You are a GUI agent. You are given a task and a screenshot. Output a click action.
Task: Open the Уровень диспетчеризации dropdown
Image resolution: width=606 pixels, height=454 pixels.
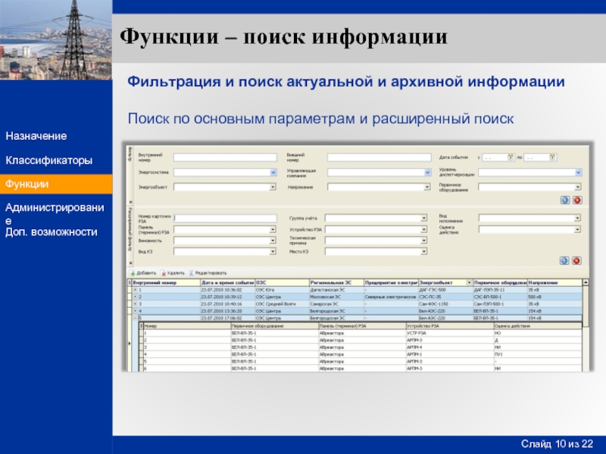(578, 173)
